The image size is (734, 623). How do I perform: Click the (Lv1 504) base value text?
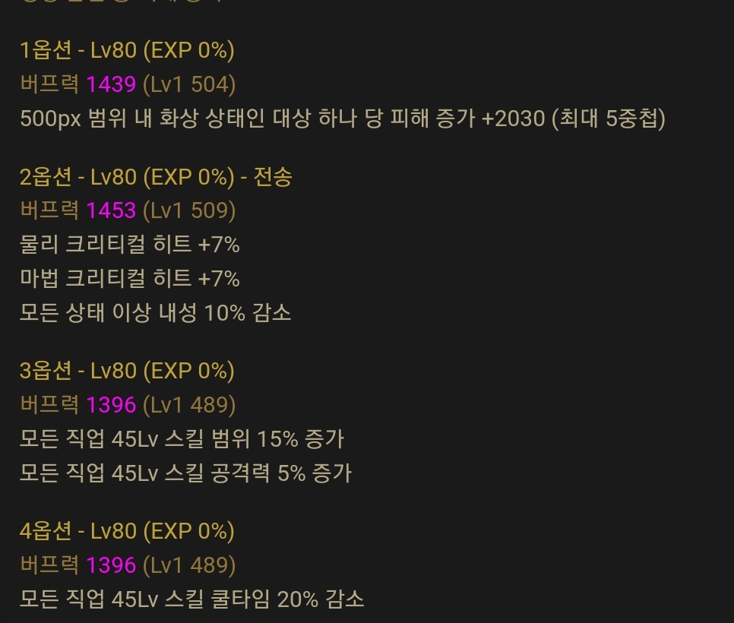point(189,84)
